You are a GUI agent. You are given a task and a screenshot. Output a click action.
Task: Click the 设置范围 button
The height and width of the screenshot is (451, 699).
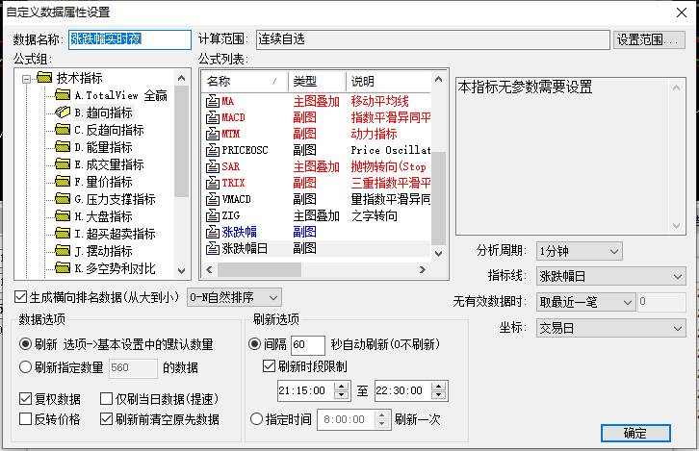tap(649, 39)
